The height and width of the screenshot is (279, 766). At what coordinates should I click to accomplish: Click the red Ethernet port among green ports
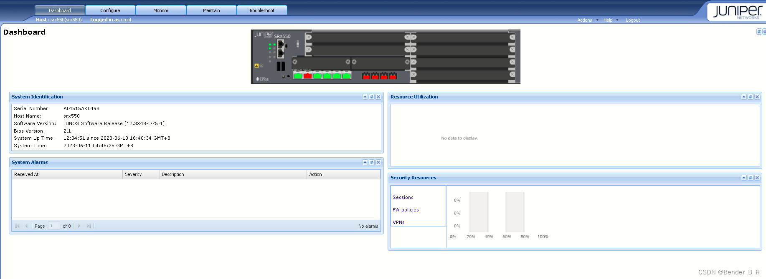[308, 75]
